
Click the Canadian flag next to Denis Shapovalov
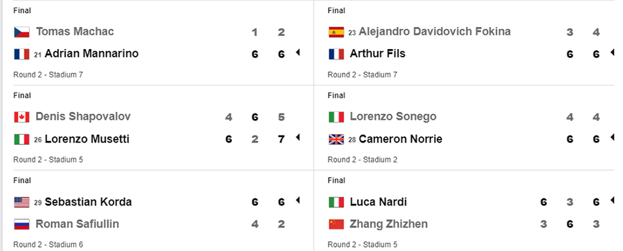22,117
